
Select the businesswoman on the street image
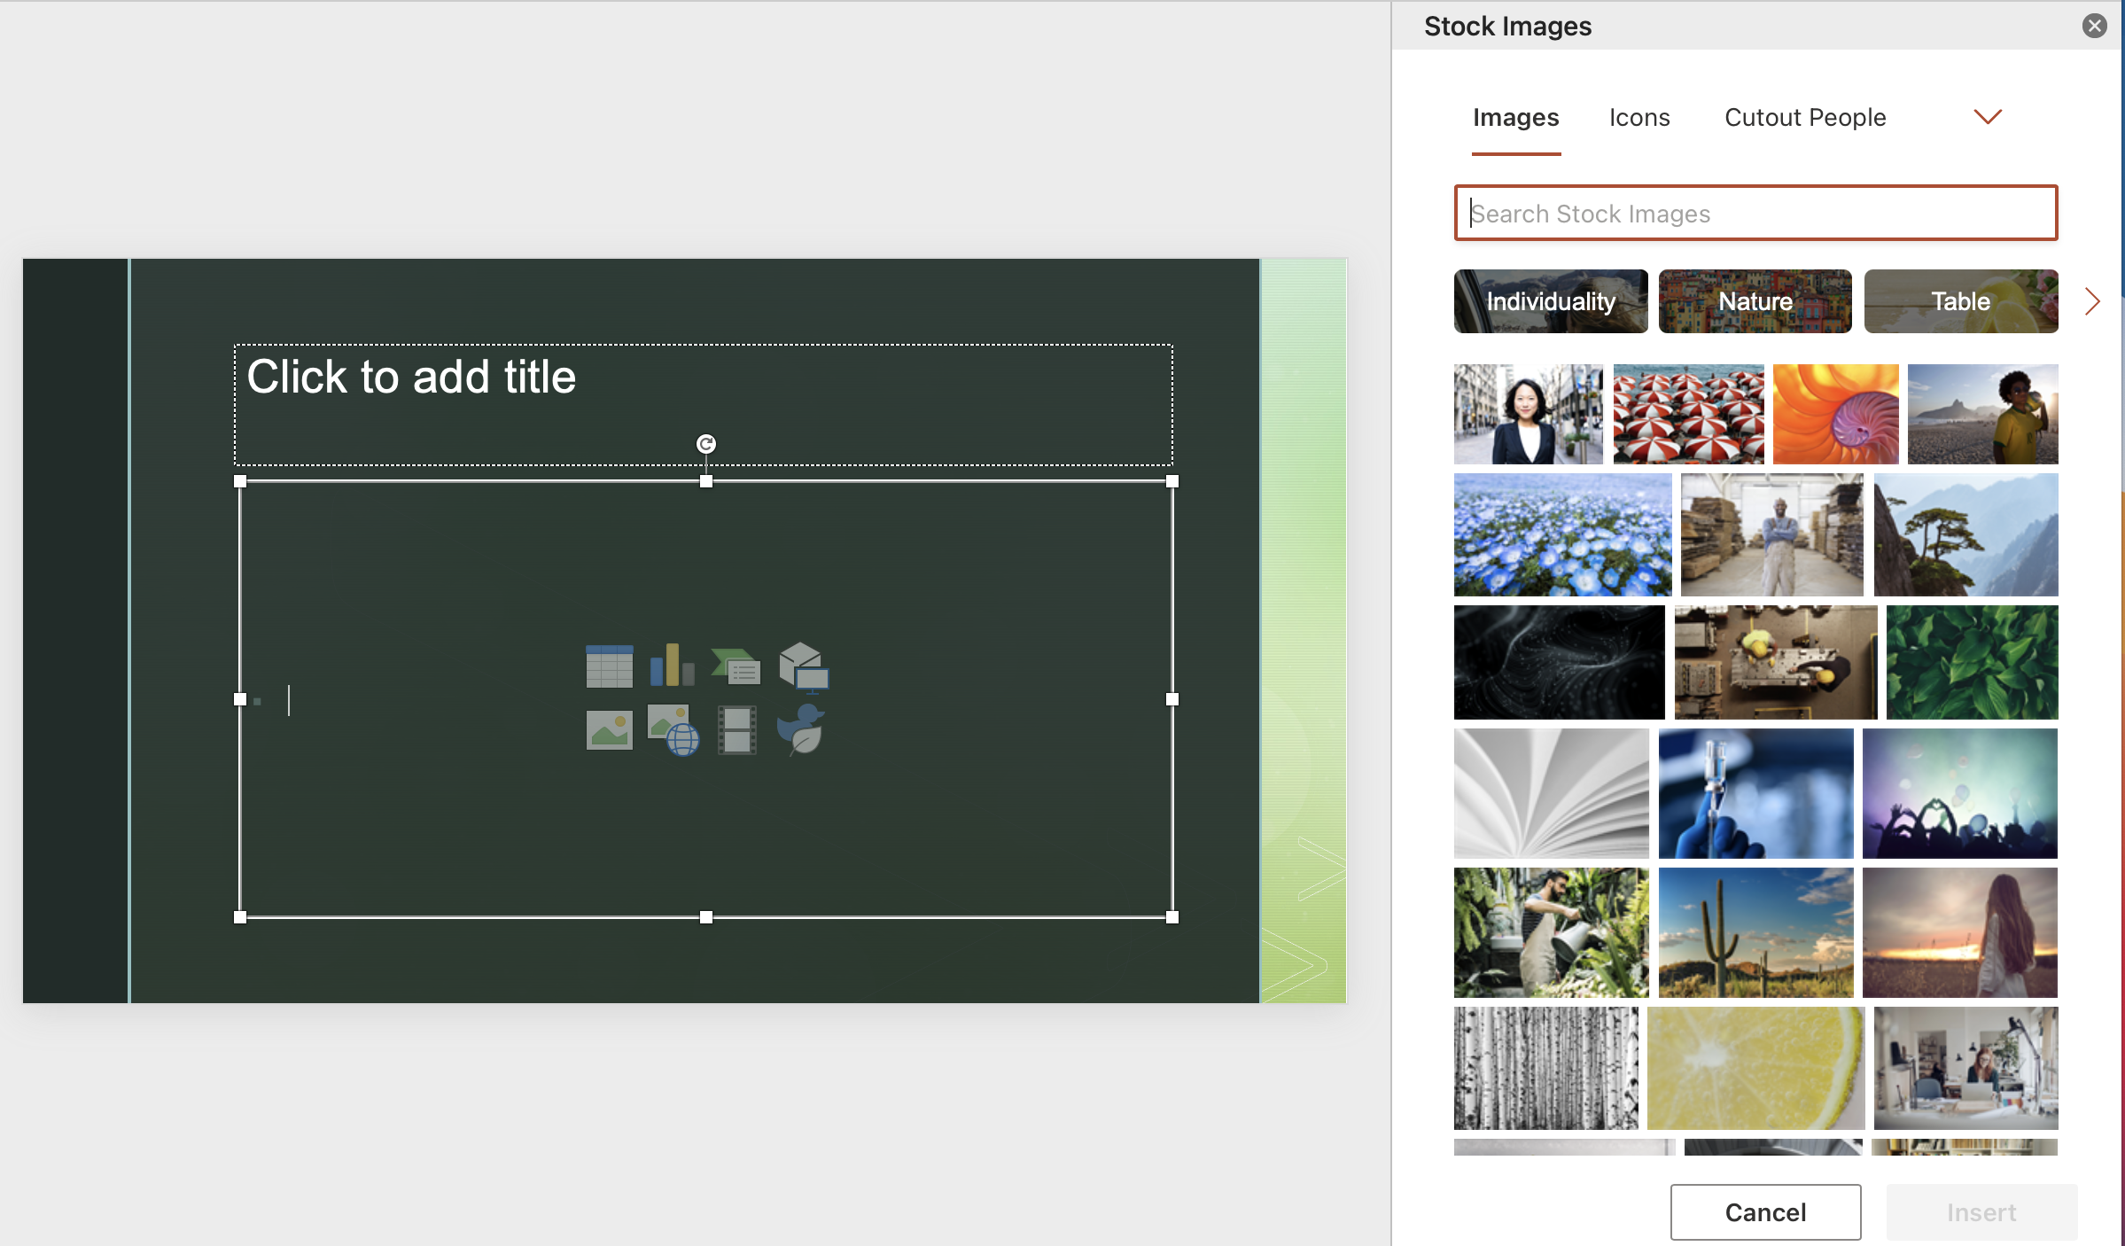tap(1529, 414)
